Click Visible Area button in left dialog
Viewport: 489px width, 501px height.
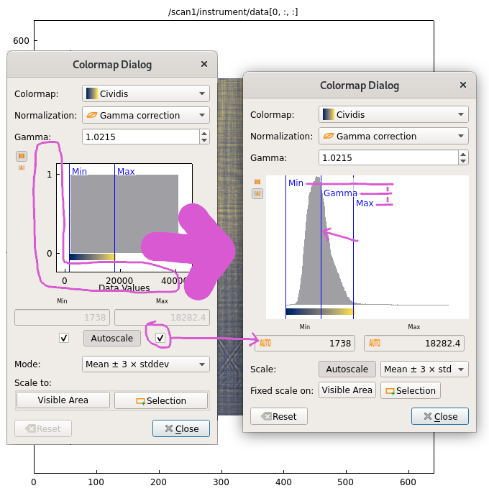(x=63, y=400)
